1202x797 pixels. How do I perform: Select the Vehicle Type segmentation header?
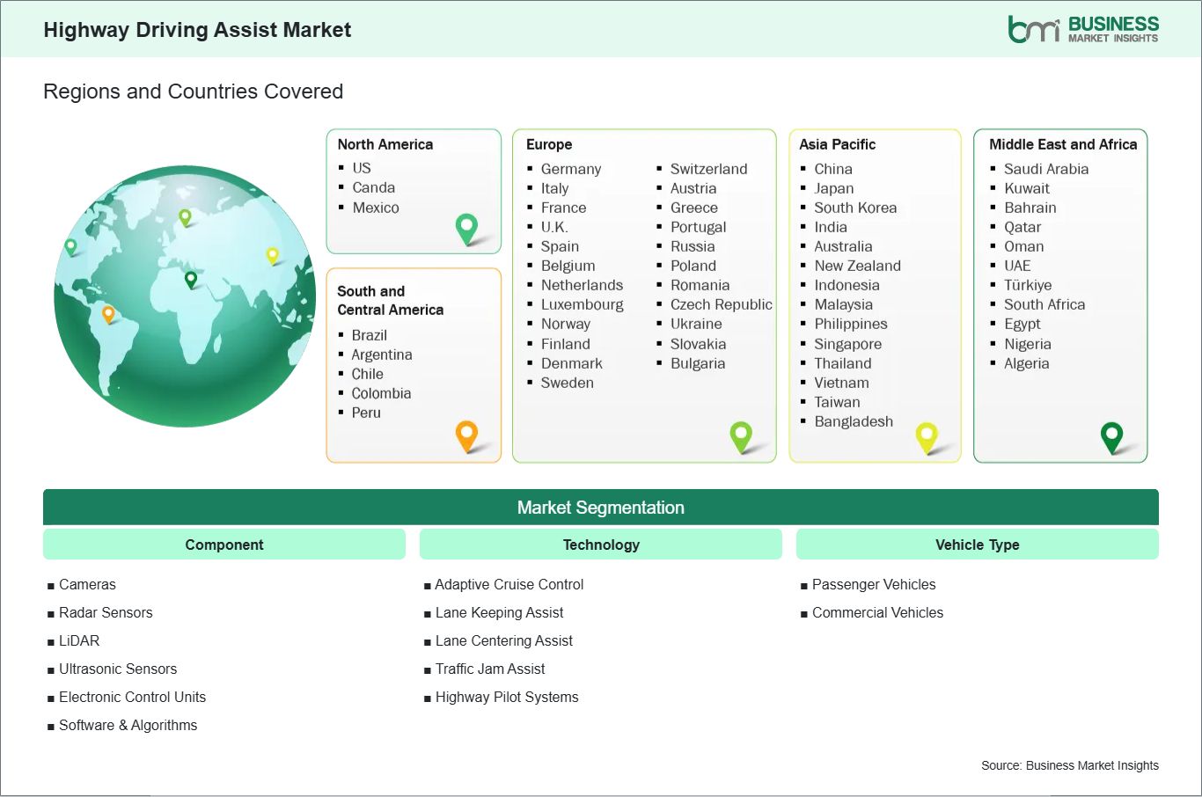coord(978,545)
